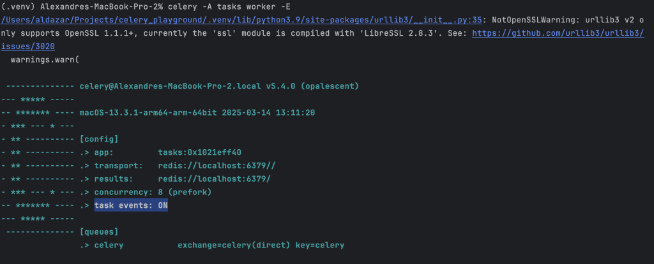Screen dimensions: 654x264
Task: Click the (.venv) prompt prefix
Action: pos(19,6)
